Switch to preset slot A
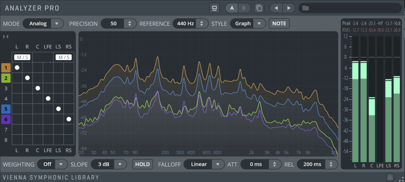Screen dimensions: 405x182 232,8
